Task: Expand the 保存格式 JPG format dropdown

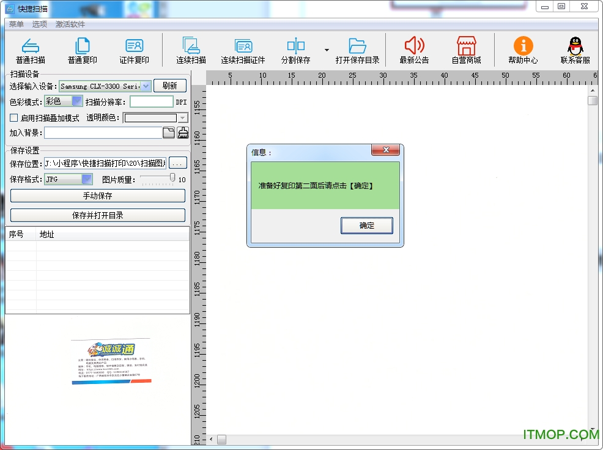Action: click(87, 179)
